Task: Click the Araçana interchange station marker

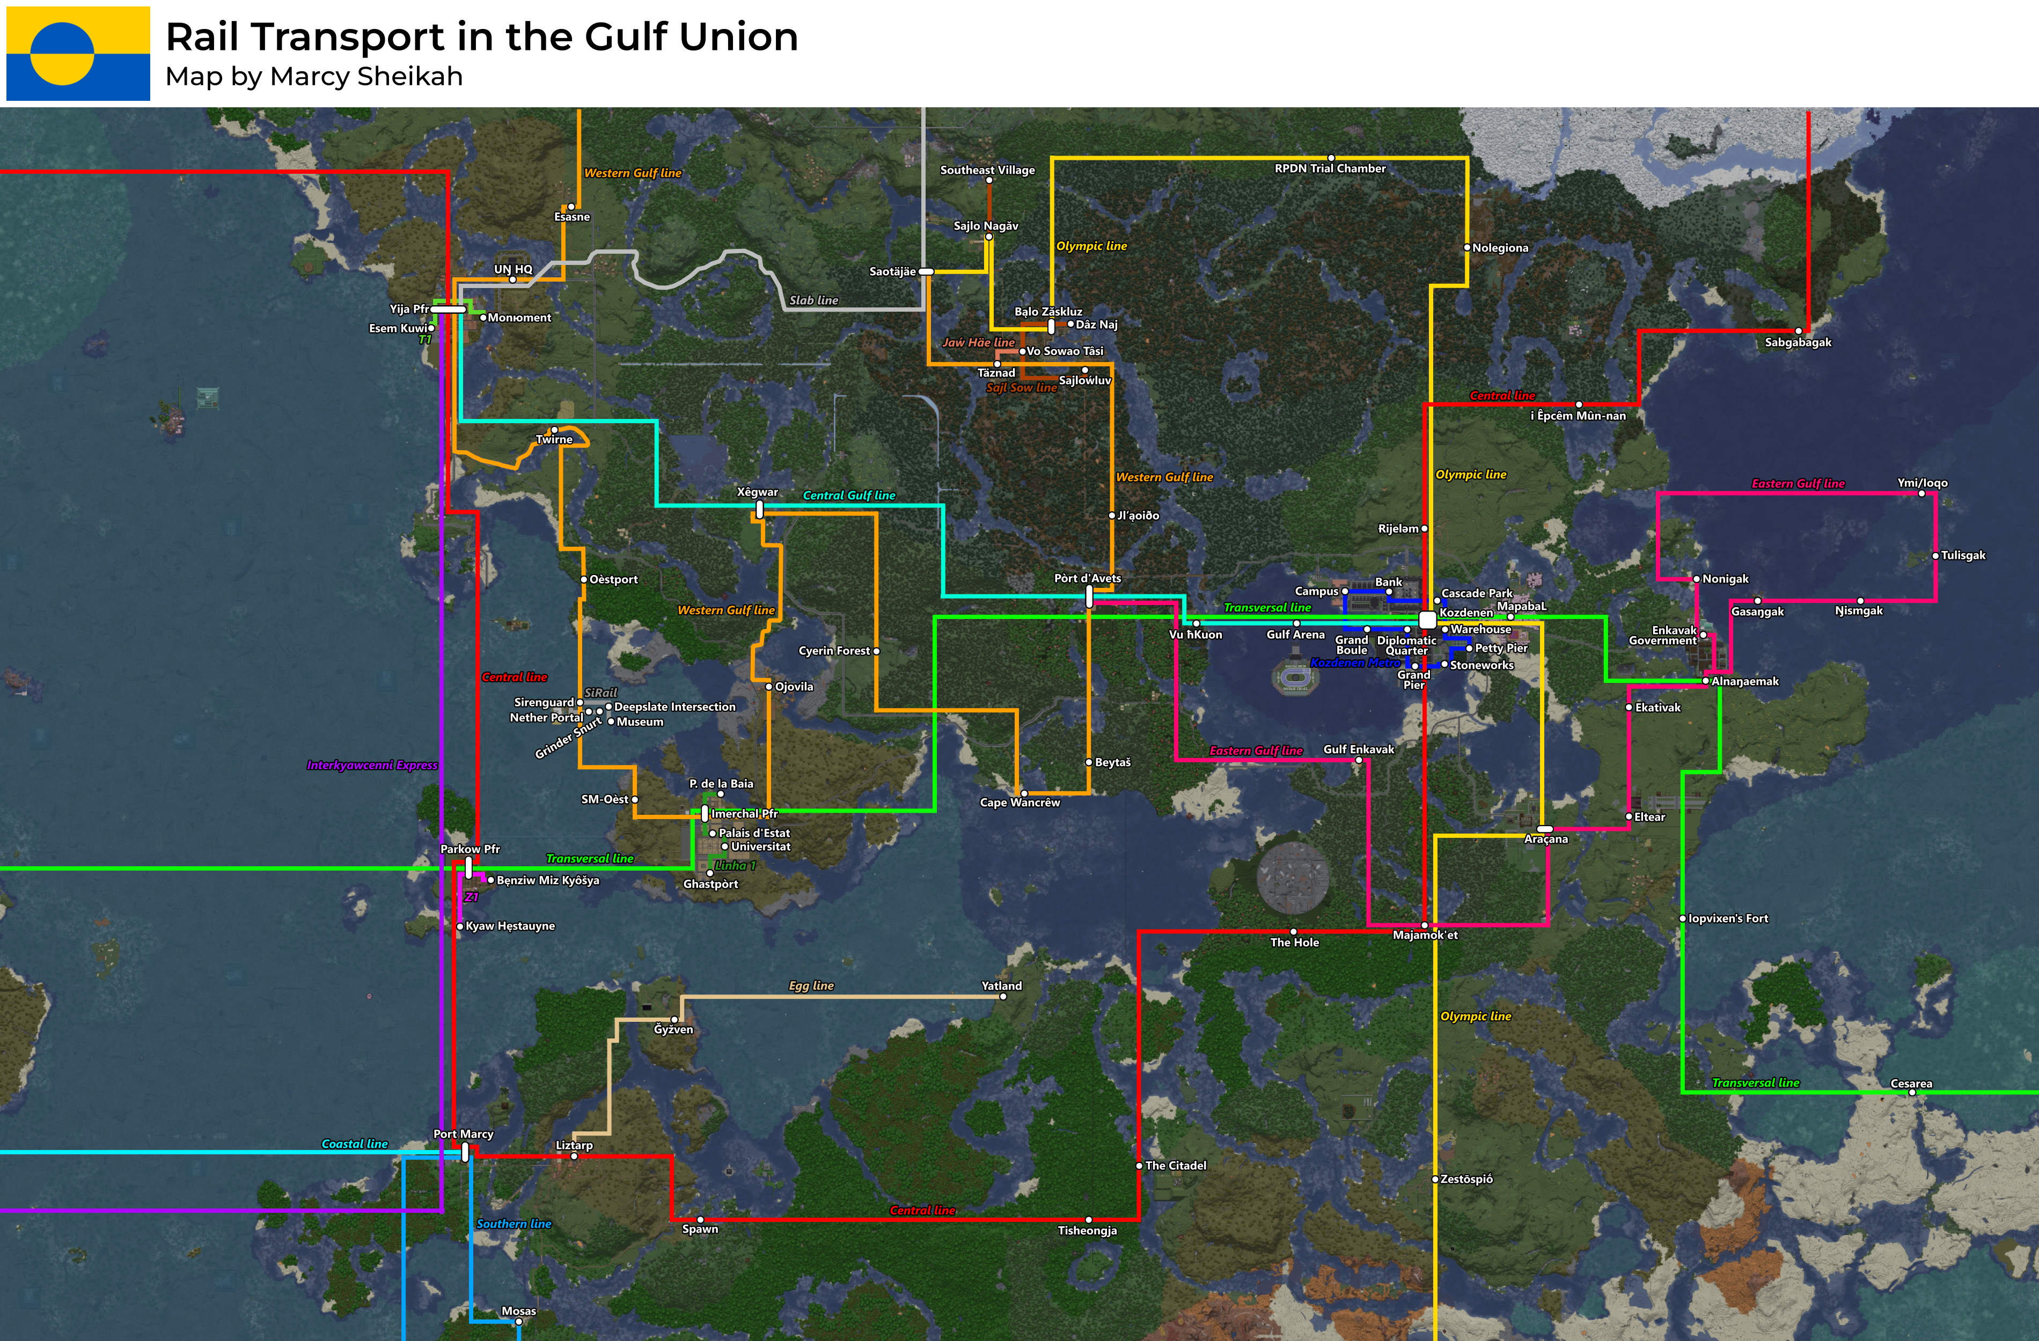Action: point(1545,828)
